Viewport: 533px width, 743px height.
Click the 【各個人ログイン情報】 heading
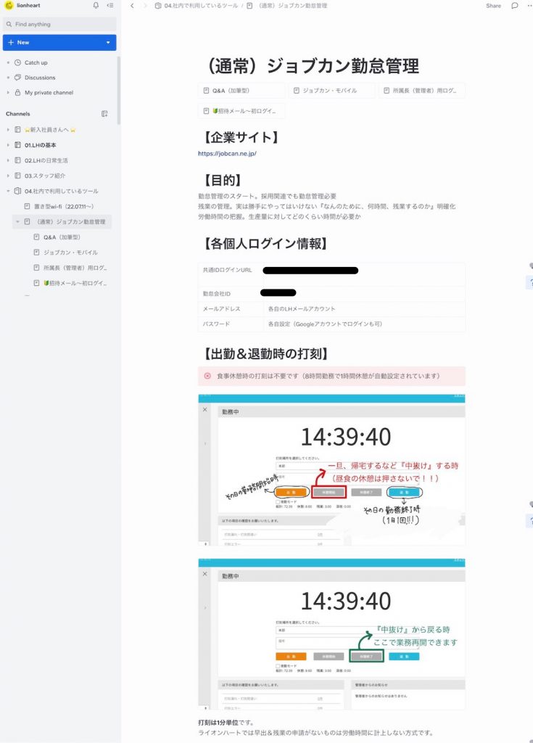tap(265, 244)
